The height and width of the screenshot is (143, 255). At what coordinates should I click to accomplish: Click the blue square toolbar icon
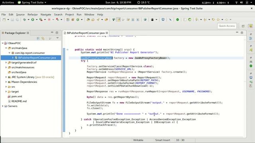click(163, 19)
